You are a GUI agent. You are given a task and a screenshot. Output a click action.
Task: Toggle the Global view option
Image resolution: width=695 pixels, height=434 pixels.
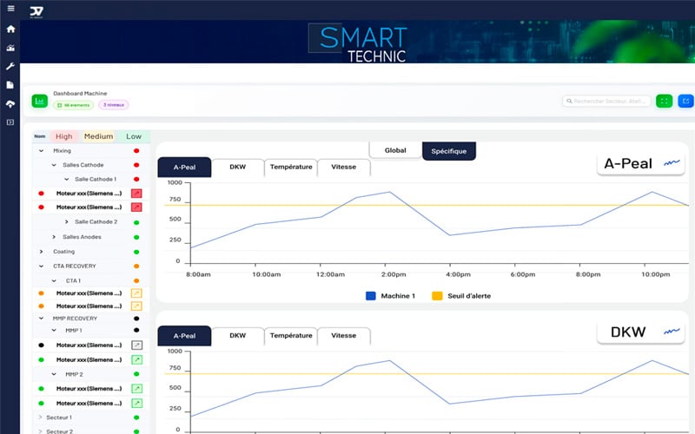395,150
